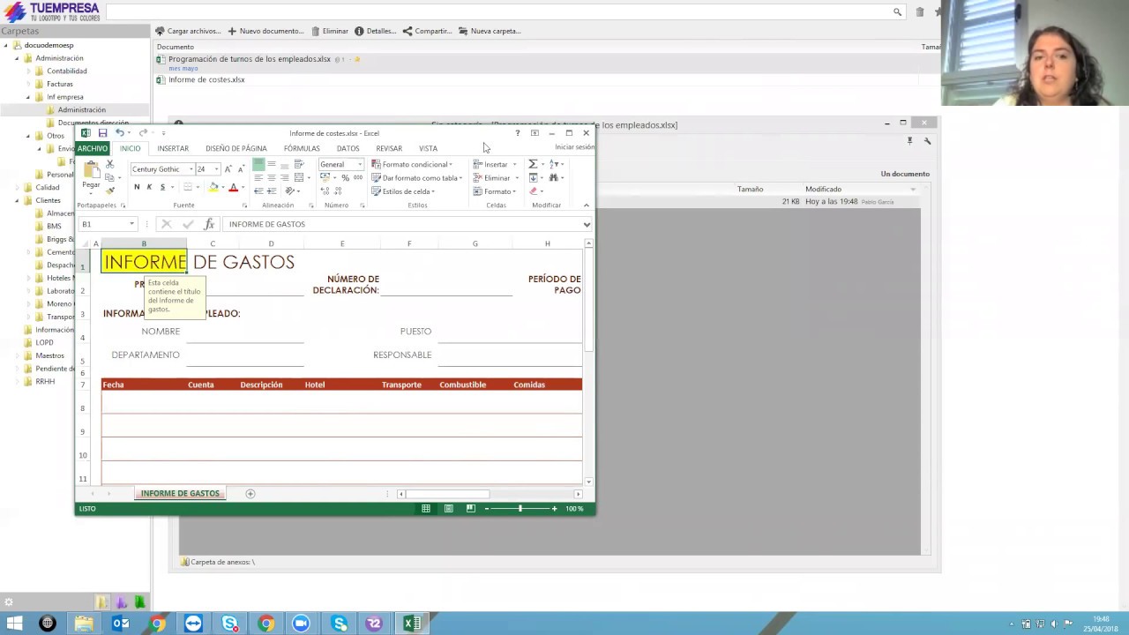1129x635 pixels.
Task: Open TeamViewer from the taskbar
Action: tap(193, 624)
